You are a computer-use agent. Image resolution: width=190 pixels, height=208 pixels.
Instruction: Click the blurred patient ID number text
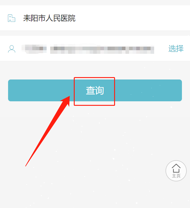pos(102,49)
